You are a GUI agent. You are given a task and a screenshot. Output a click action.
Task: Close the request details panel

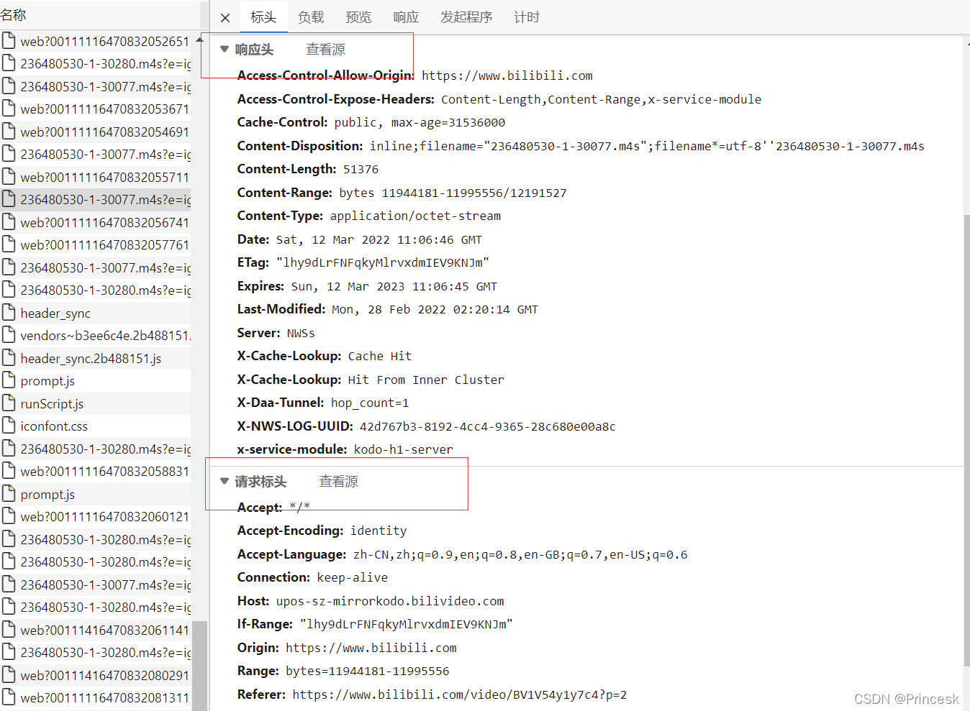coord(225,18)
